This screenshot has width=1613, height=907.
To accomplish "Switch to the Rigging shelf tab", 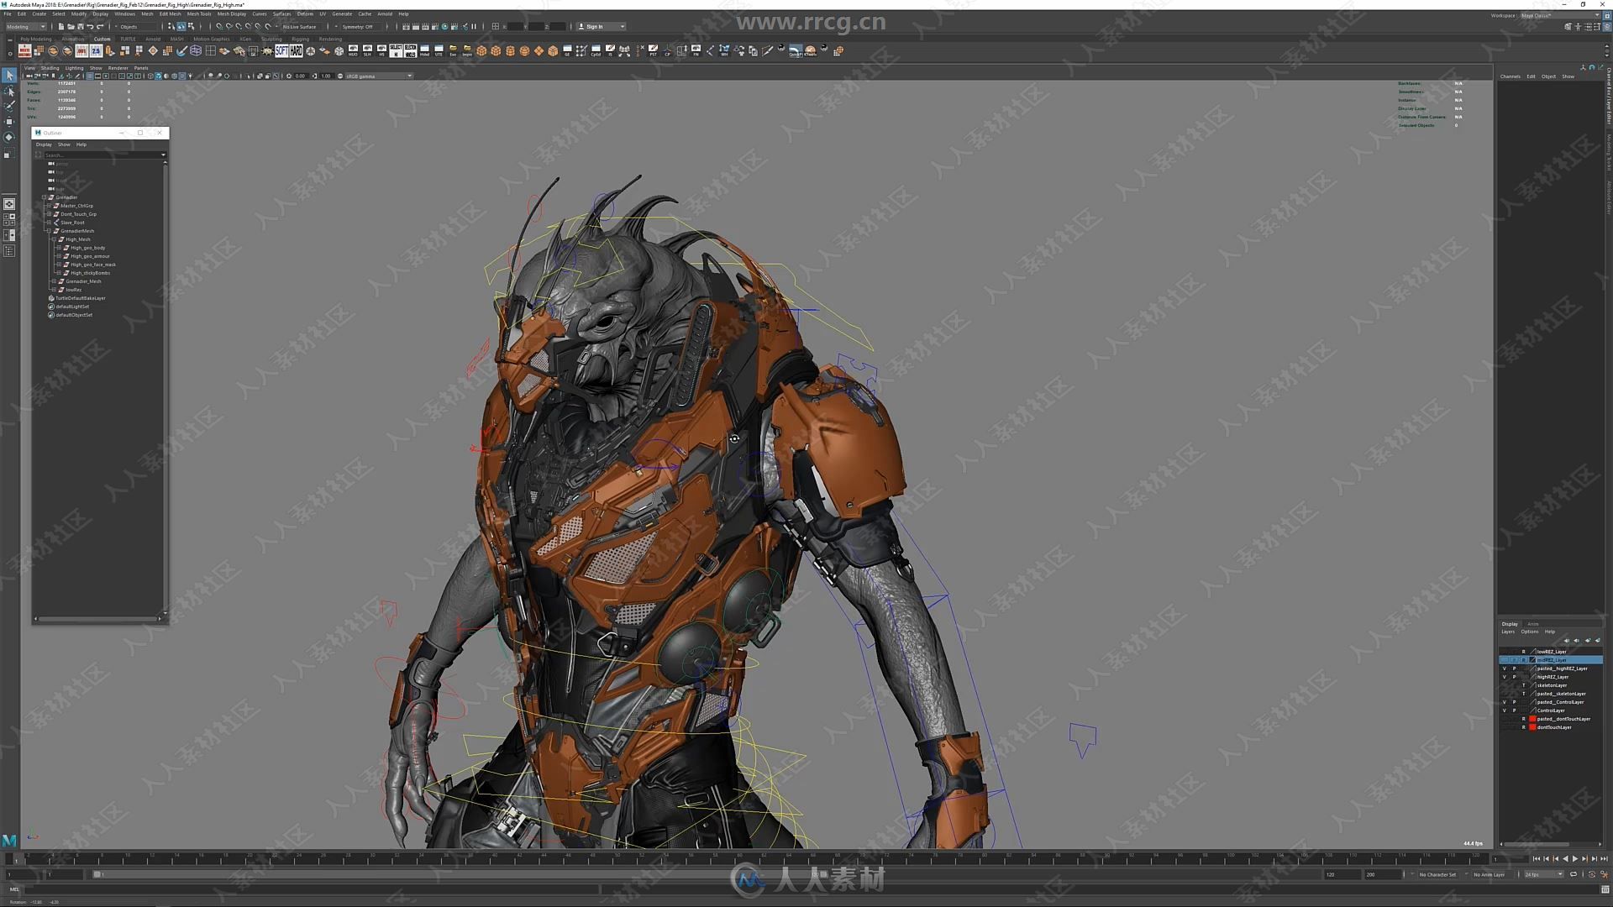I will click(300, 39).
